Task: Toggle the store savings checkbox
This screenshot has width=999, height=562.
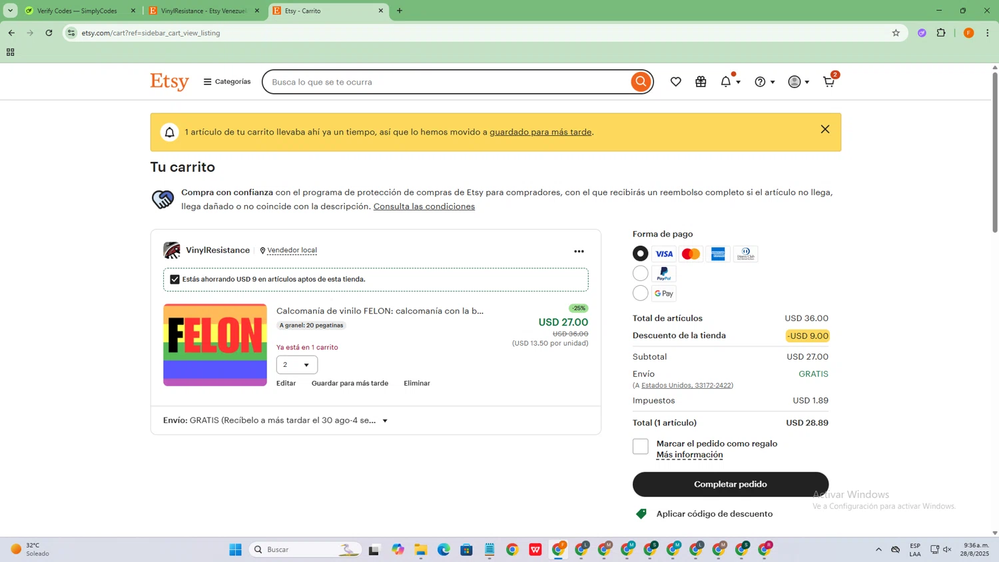Action: pos(174,279)
